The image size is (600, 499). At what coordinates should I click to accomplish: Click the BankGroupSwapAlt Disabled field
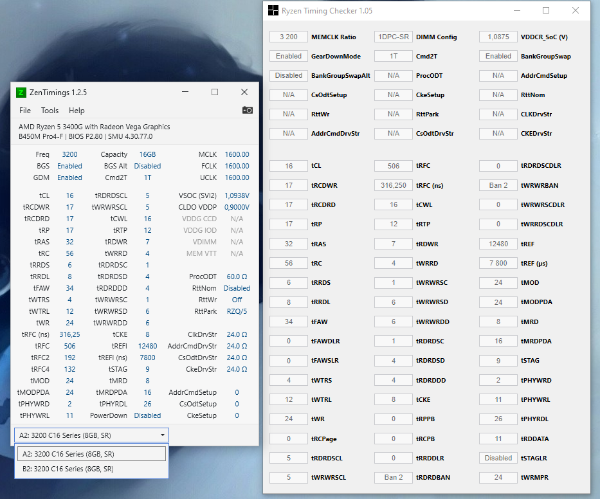(x=289, y=75)
